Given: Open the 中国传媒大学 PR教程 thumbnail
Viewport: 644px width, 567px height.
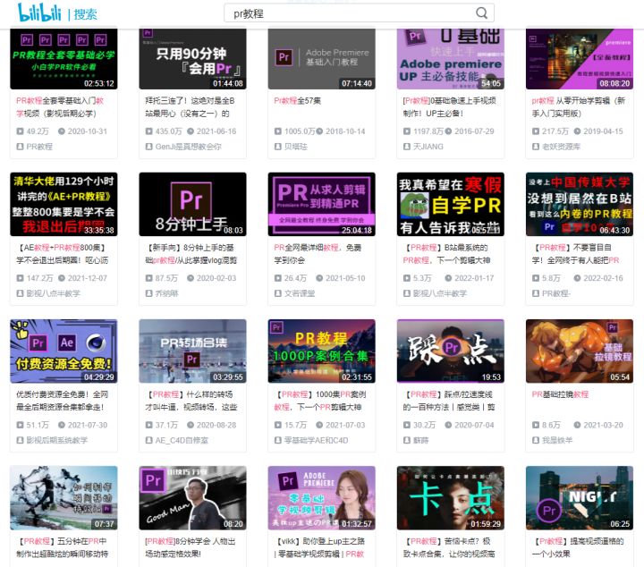Looking at the screenshot, I should click(x=580, y=204).
